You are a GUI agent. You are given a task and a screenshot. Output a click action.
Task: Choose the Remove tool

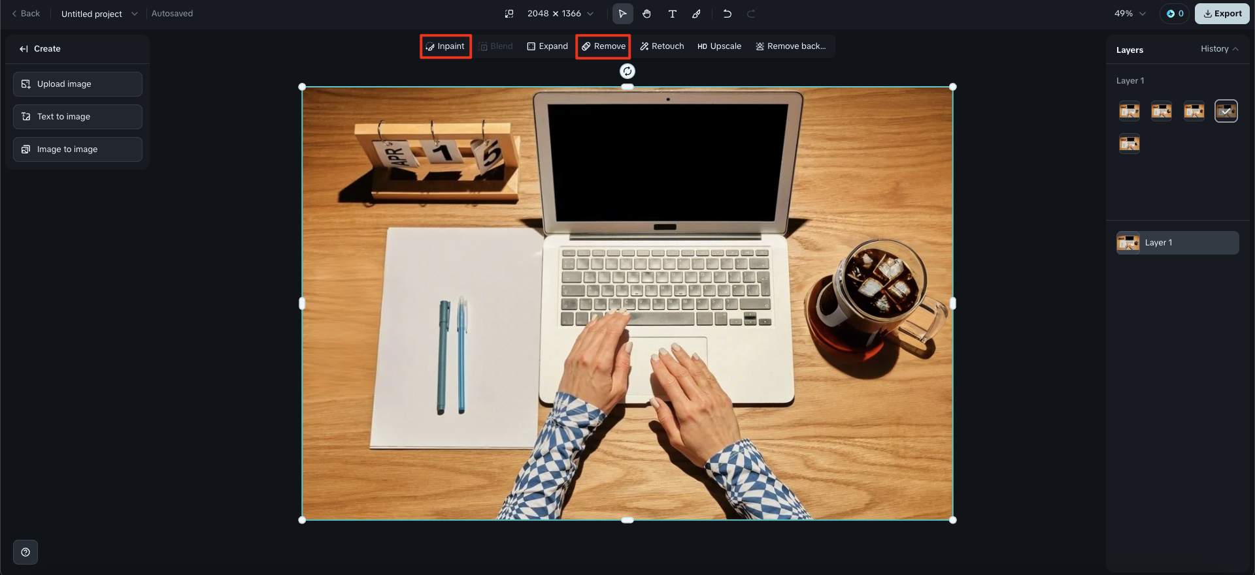603,46
